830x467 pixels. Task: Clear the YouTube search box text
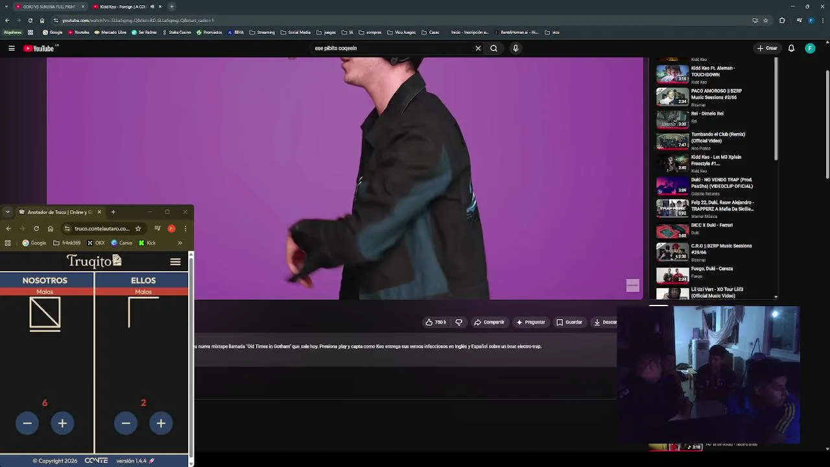click(478, 48)
